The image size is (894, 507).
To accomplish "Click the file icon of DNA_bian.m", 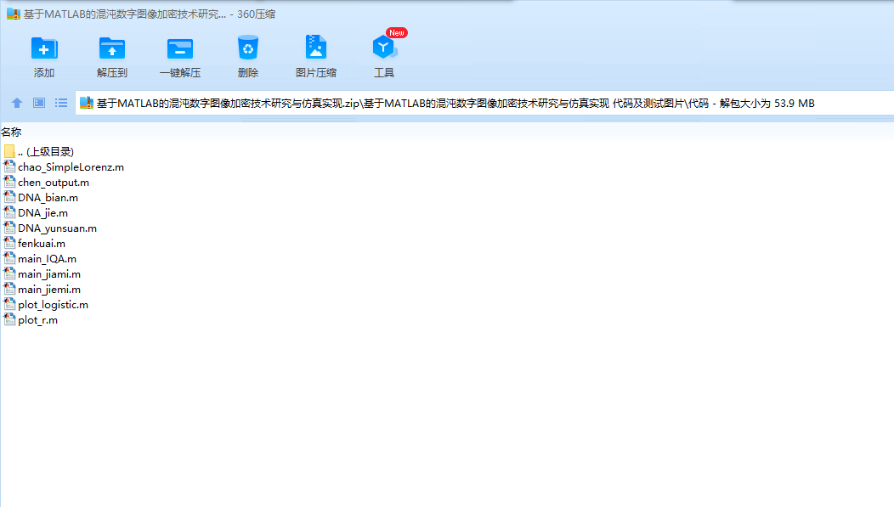I will click(x=9, y=197).
